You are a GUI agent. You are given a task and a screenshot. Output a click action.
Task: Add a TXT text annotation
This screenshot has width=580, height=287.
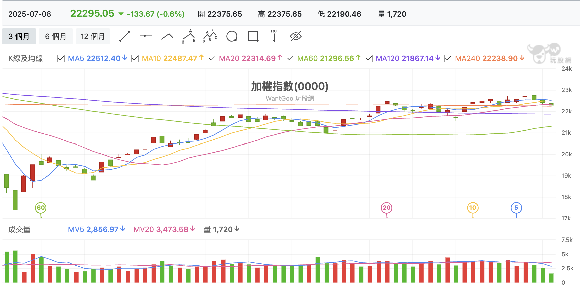pos(274,36)
